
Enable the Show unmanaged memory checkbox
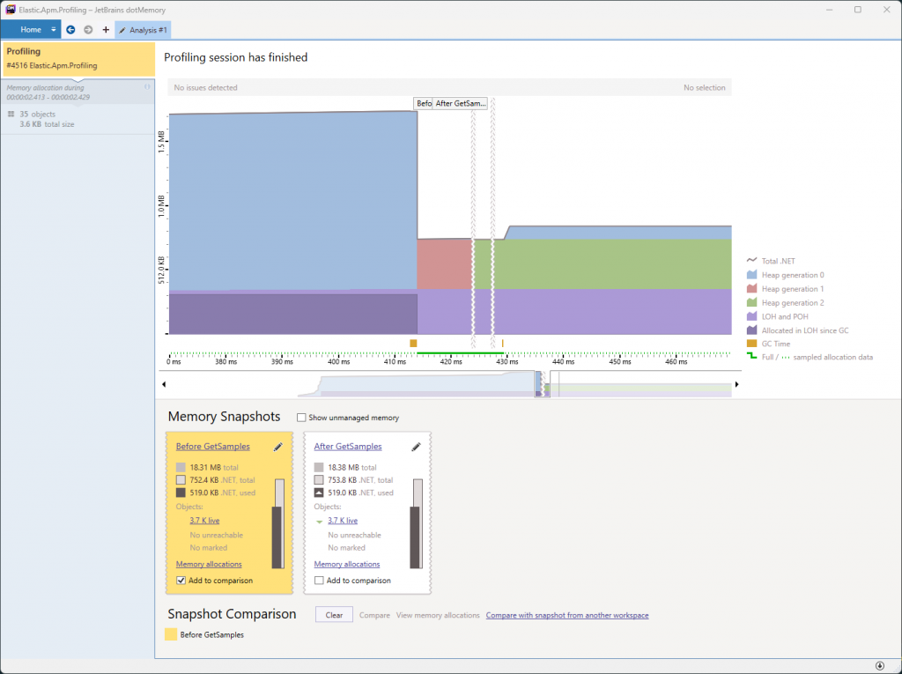[x=302, y=418]
